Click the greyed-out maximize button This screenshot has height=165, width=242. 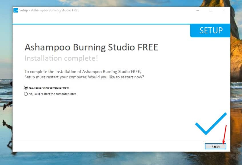(x=211, y=11)
